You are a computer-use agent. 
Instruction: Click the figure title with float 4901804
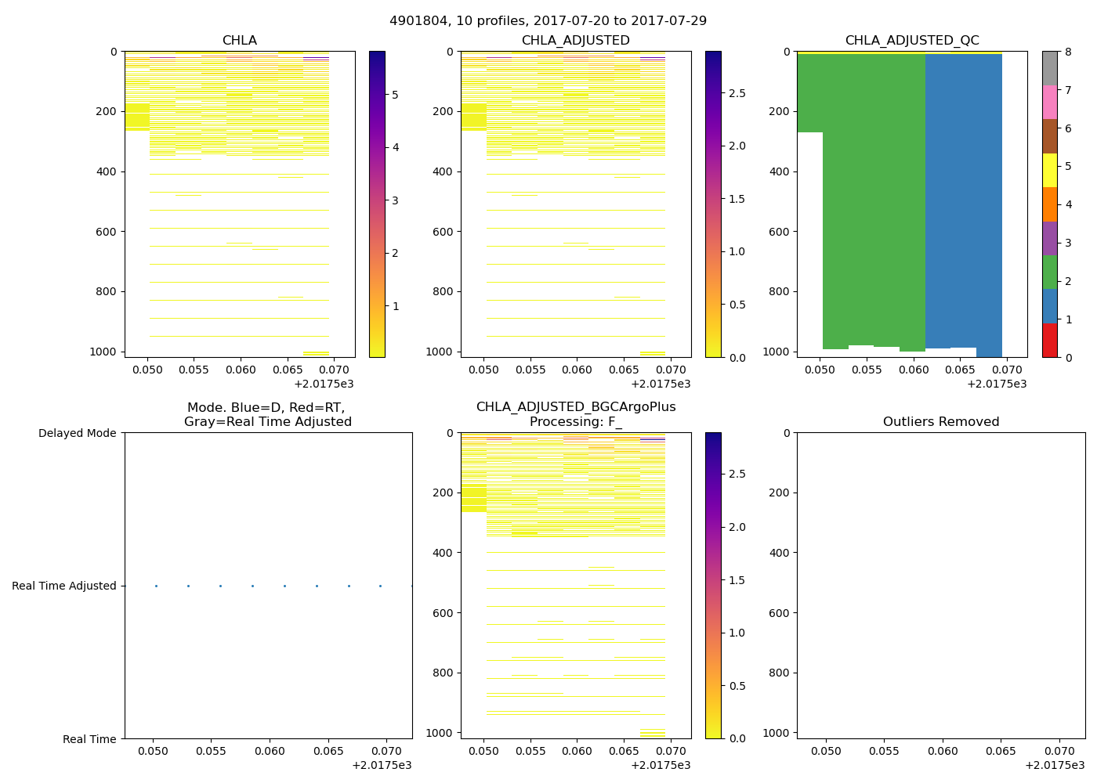tap(548, 21)
